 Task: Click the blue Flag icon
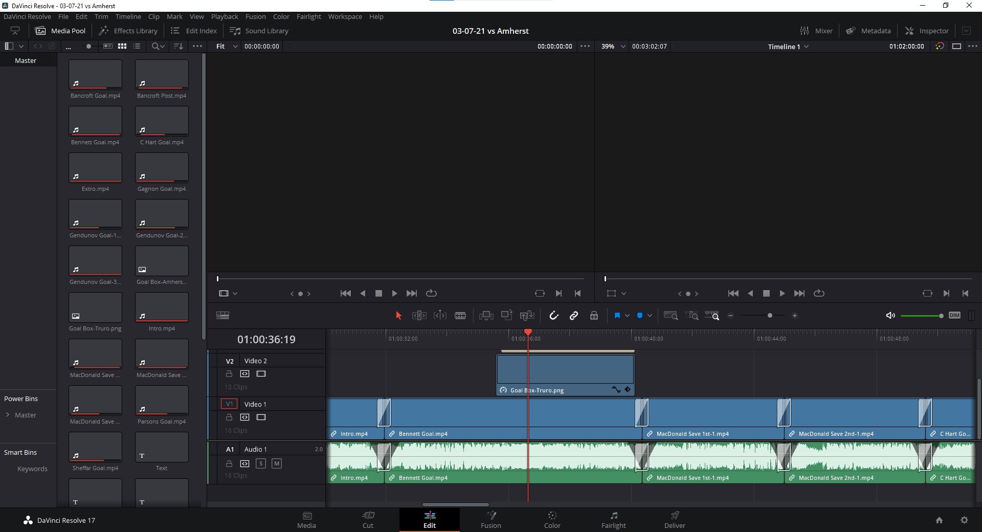[617, 316]
